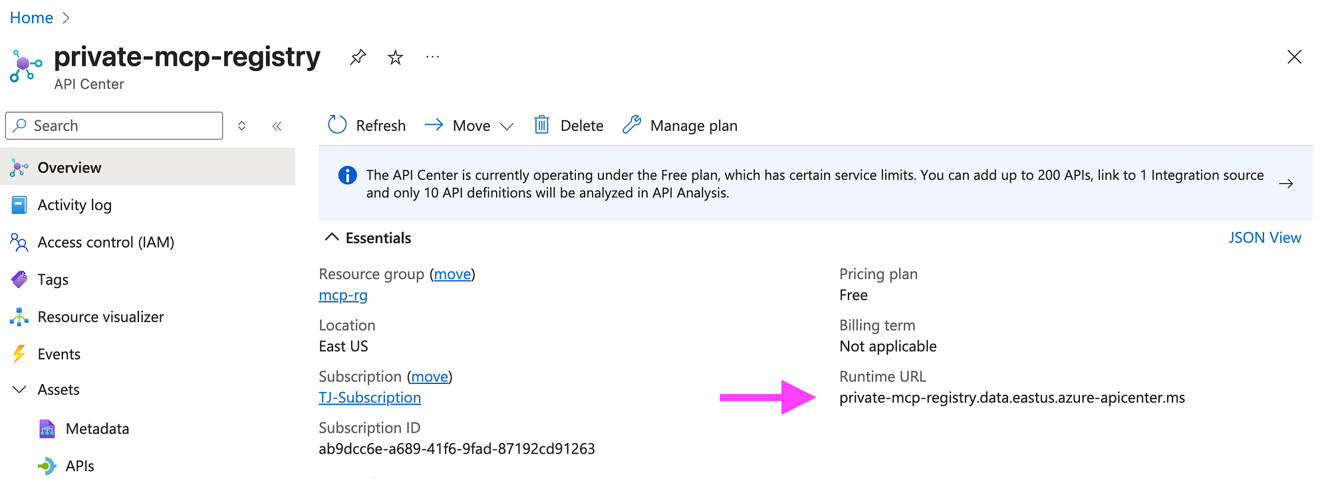Expand or collapse all menu groups icon
This screenshot has width=1330, height=479.
coord(242,126)
